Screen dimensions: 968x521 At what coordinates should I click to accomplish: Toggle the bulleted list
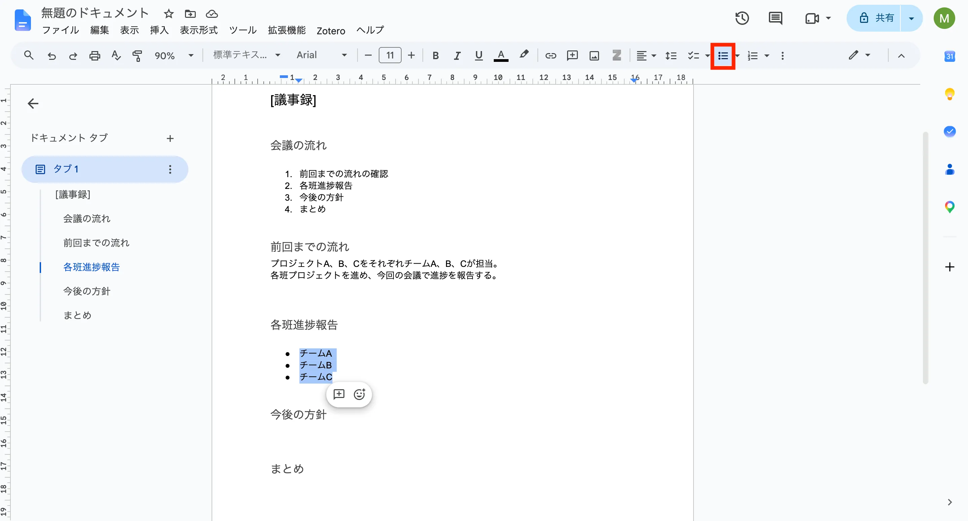click(722, 56)
